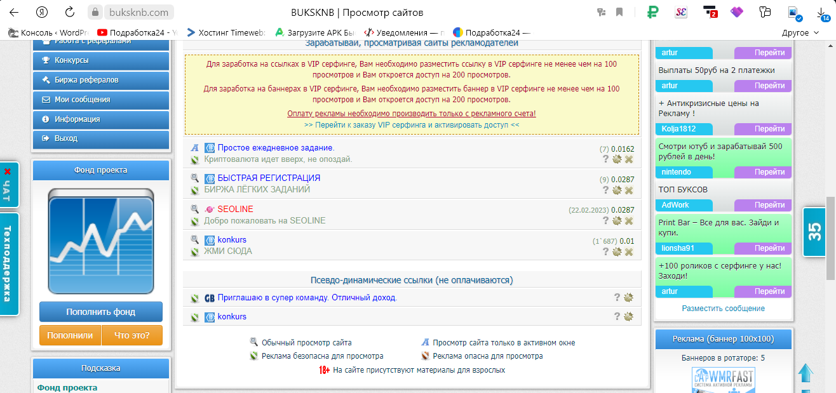Click the X icon on konkurs row
The height and width of the screenshot is (393, 836).
coord(629,251)
